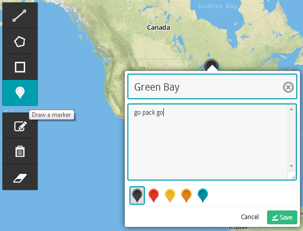Pick the yellow marker pin

point(170,196)
